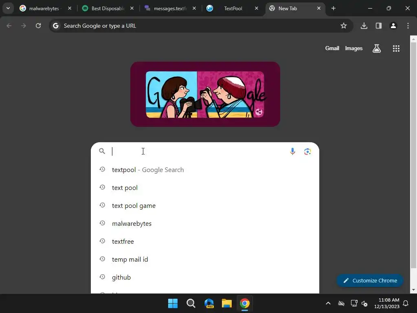417x313 pixels.
Task: Close the malwarebytes tab
Action: pos(70,8)
